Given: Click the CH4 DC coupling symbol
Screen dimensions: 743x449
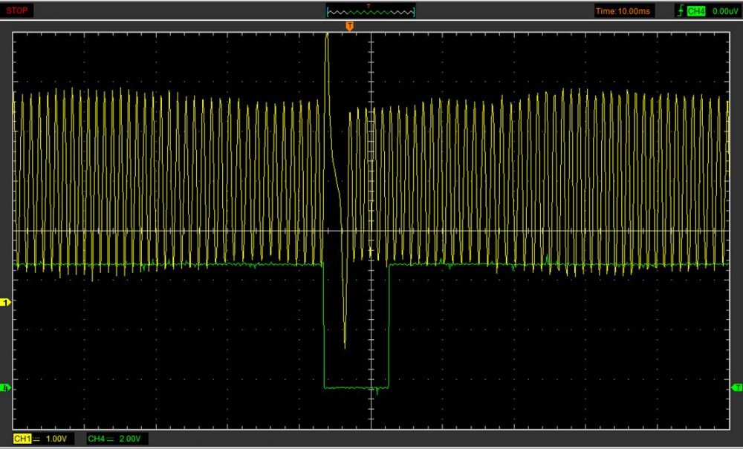Looking at the screenshot, I should [111, 439].
